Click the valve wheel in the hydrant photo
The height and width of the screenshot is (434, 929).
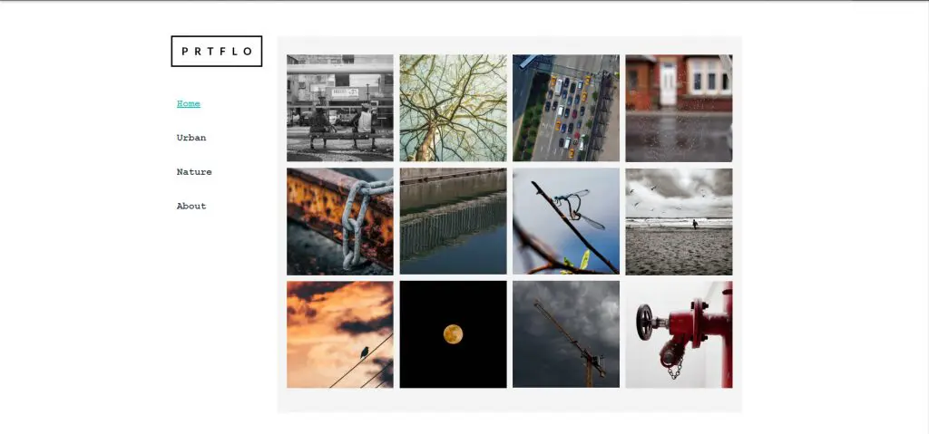pyautogui.click(x=644, y=322)
